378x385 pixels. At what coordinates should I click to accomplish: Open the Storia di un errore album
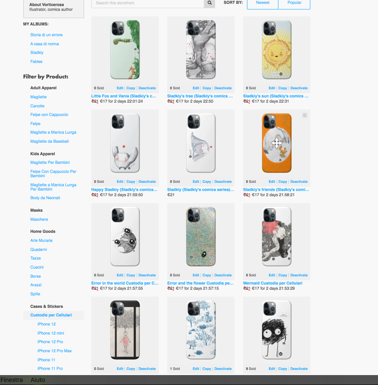pyautogui.click(x=47, y=35)
